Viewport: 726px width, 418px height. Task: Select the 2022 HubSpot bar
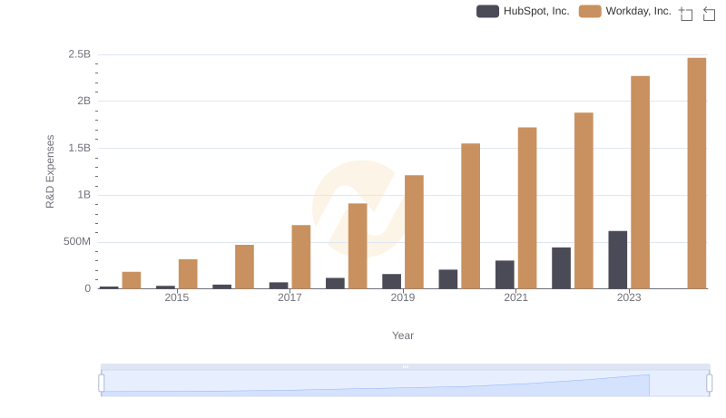tap(561, 268)
